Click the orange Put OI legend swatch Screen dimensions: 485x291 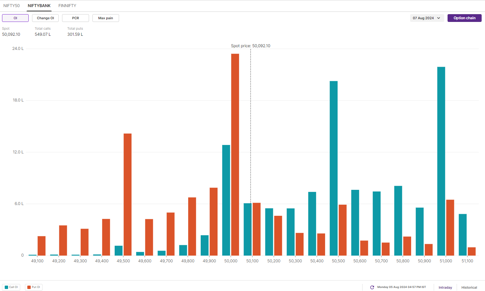coord(29,287)
